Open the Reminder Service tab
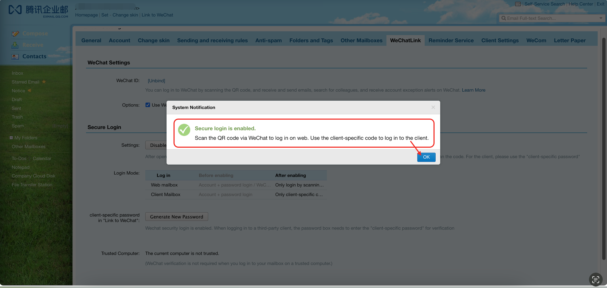This screenshot has height=288, width=607. [x=451, y=40]
